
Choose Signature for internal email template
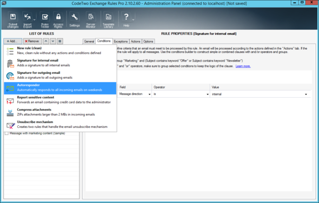coord(60,63)
